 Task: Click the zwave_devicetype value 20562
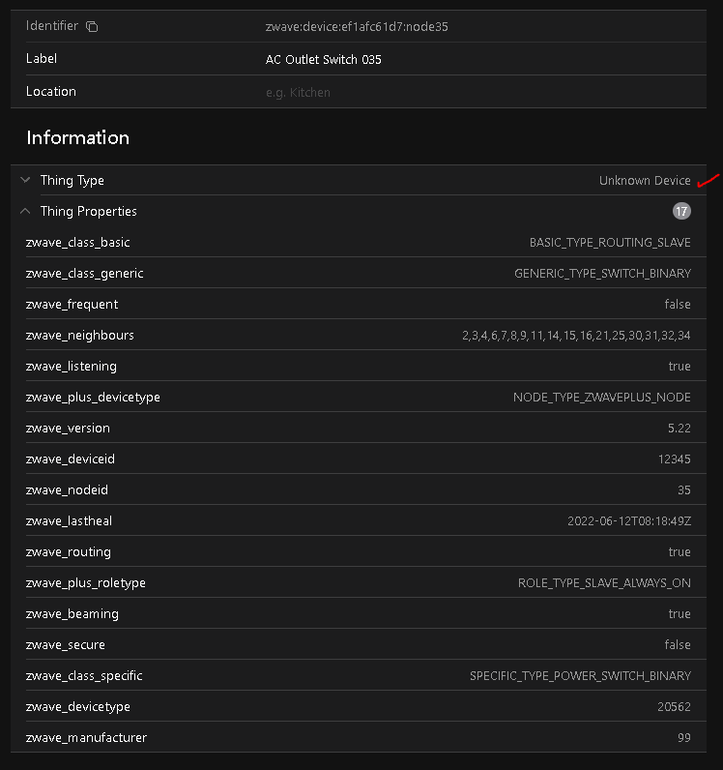tap(674, 707)
